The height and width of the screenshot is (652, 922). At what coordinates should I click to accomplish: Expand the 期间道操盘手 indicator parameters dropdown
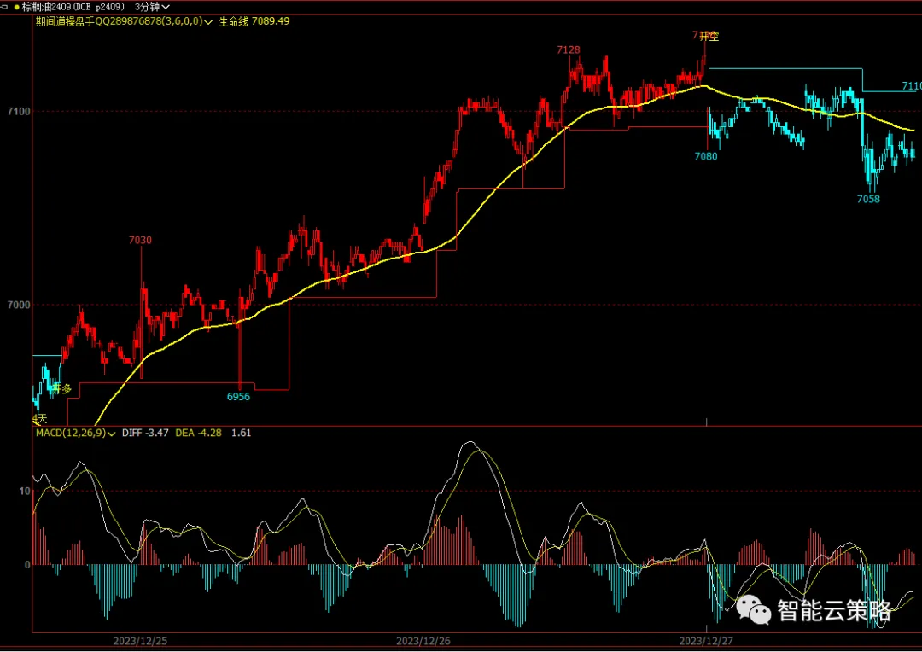[x=208, y=21]
